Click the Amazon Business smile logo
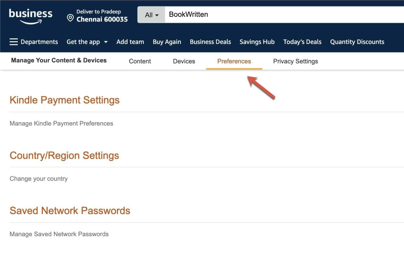 click(30, 16)
